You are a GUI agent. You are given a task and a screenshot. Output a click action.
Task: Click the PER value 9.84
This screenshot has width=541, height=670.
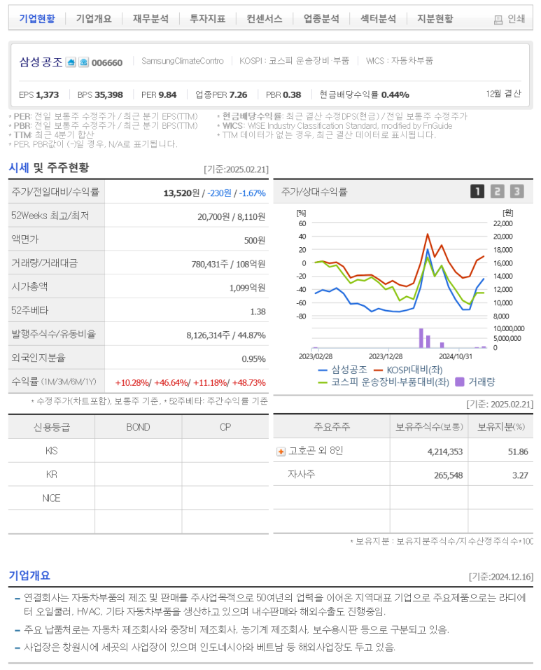(x=167, y=95)
